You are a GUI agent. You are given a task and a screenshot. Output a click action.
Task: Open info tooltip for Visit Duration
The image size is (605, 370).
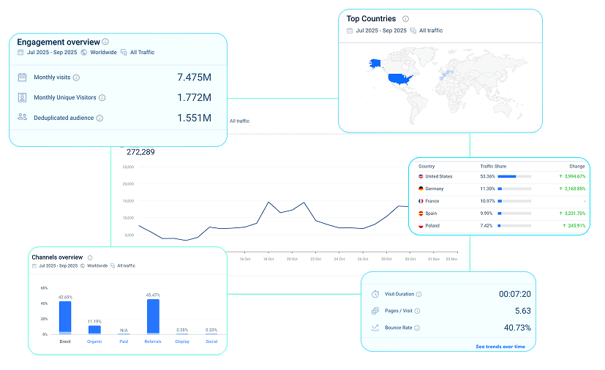coord(419,295)
